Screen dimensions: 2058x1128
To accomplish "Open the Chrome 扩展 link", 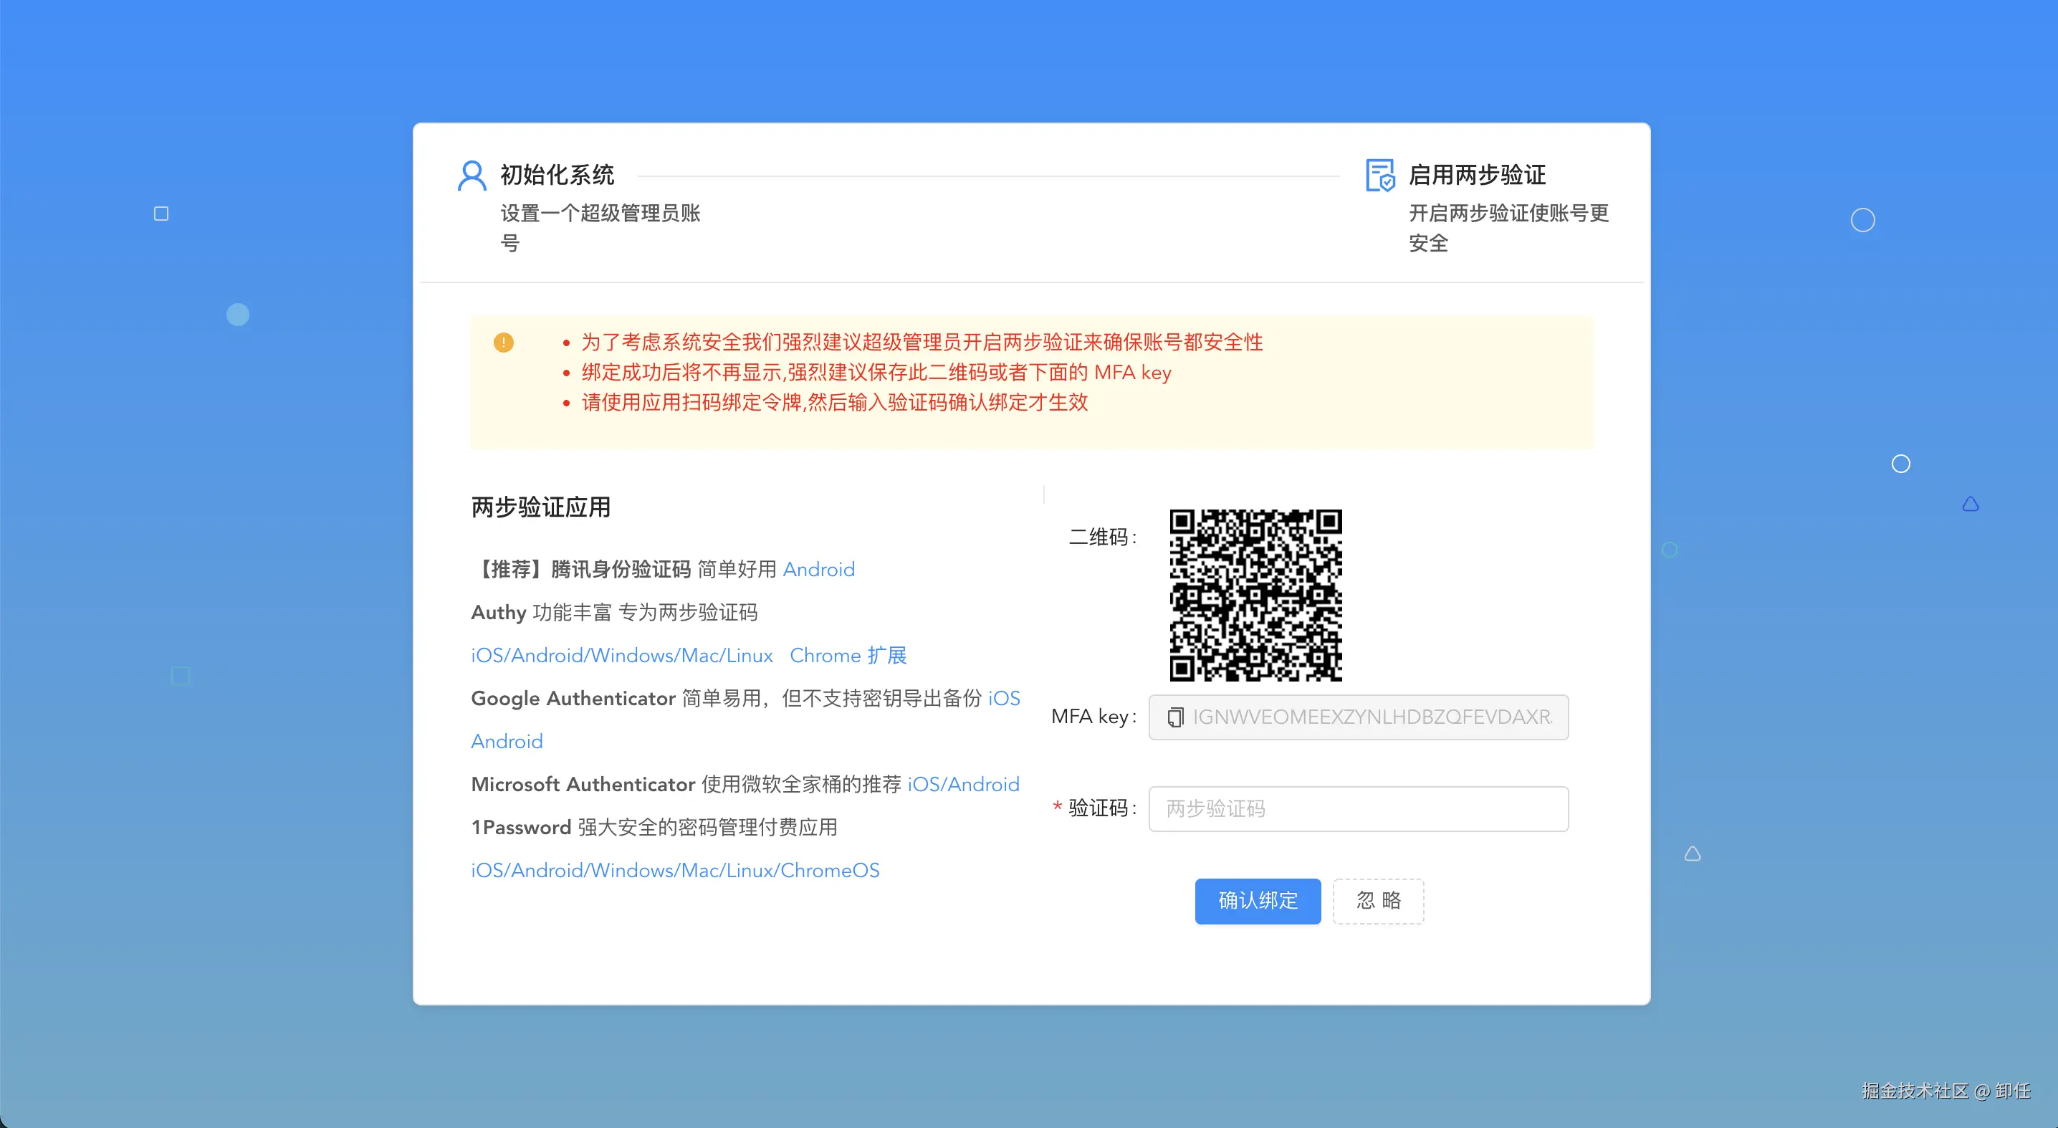I will point(848,656).
